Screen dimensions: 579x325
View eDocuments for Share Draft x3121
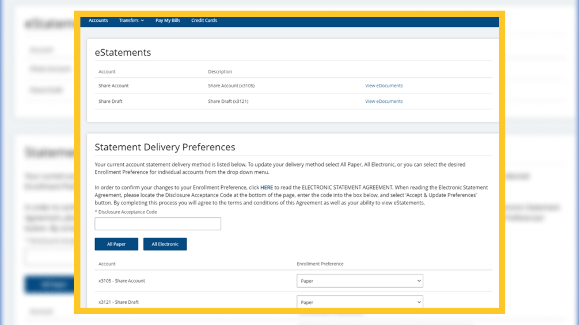(384, 101)
